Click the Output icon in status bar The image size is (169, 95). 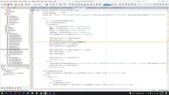click(x=4, y=91)
